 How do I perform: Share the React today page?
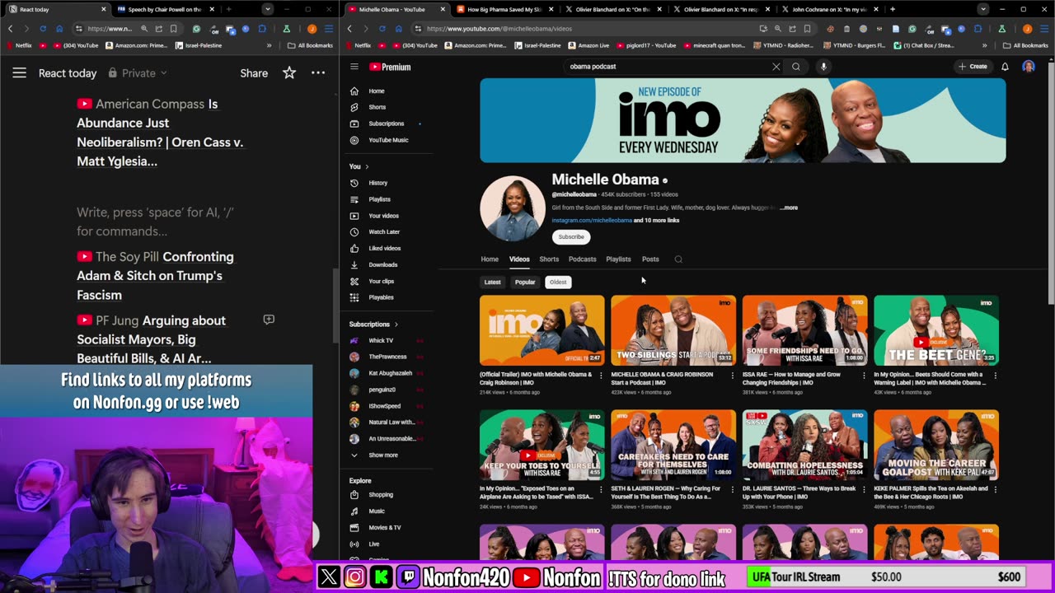[x=254, y=73]
